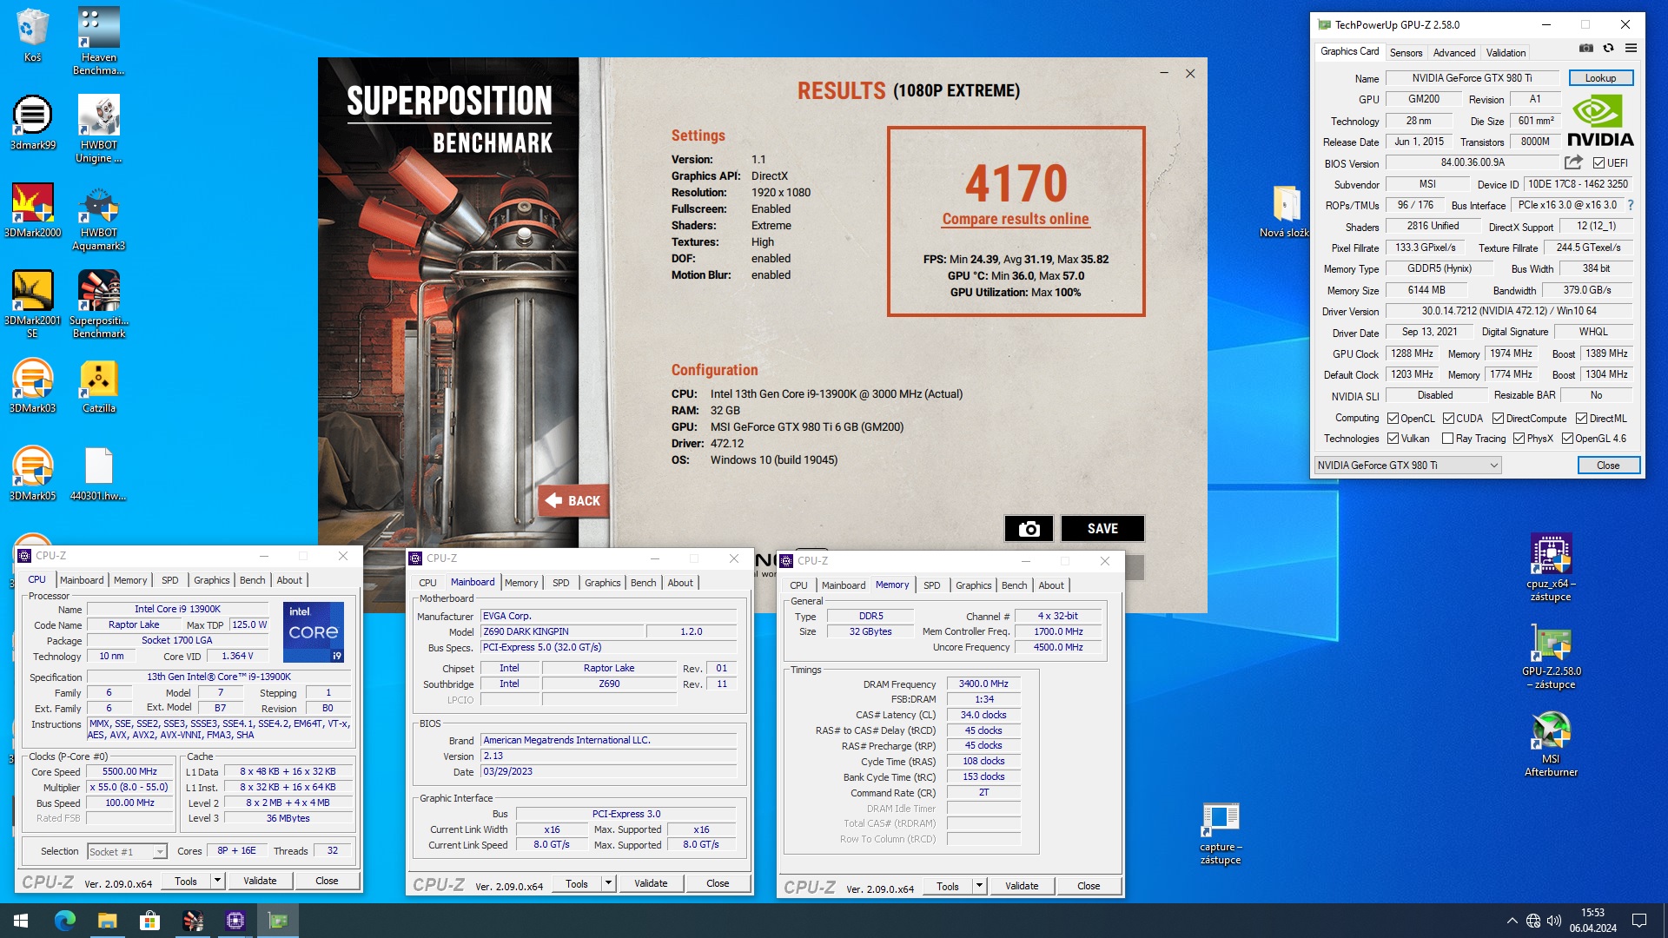Click the 4170 benchmark score
The image size is (1668, 938).
click(x=1016, y=183)
